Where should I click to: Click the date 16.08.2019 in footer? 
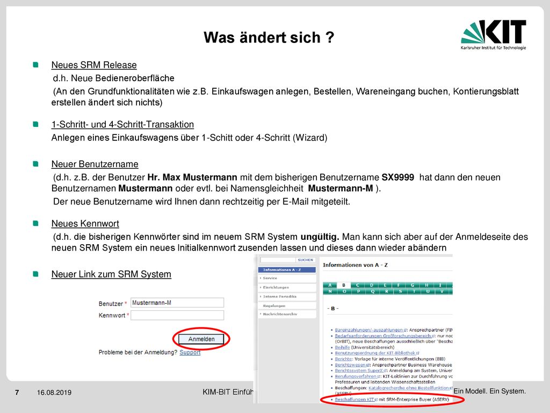[x=54, y=393]
